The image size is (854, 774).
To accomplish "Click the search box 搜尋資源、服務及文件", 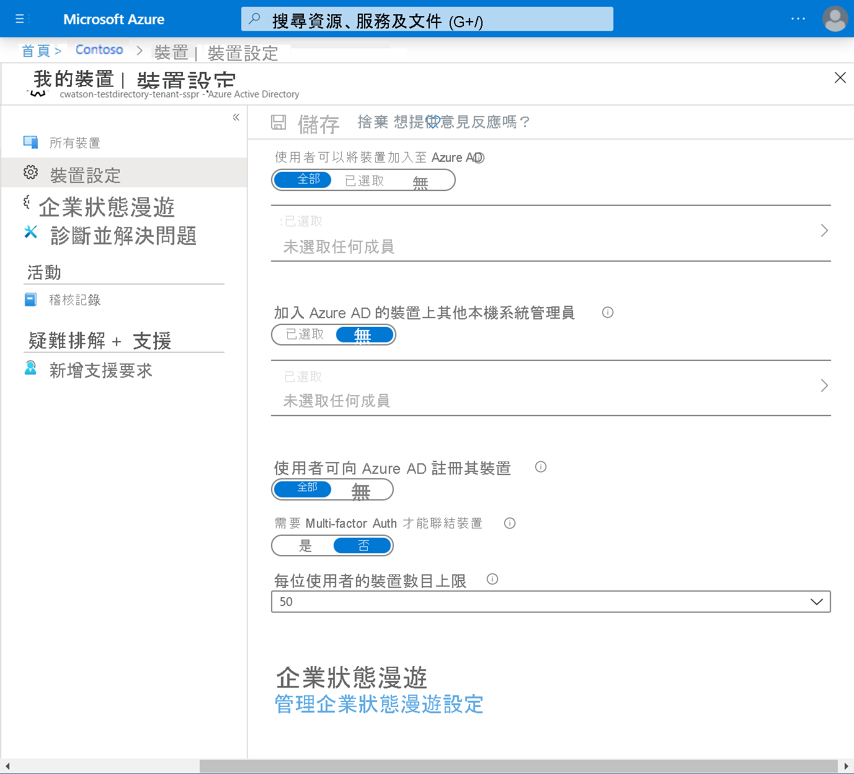I will point(427,19).
